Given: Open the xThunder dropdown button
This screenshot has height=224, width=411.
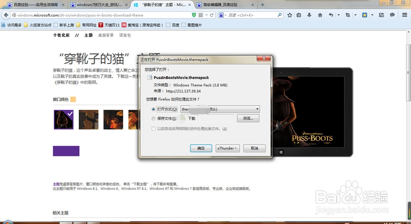Looking at the screenshot, I should 227,148.
